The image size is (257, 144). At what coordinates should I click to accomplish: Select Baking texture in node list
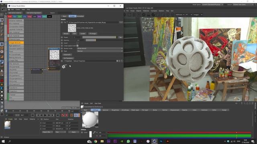coord(16,58)
